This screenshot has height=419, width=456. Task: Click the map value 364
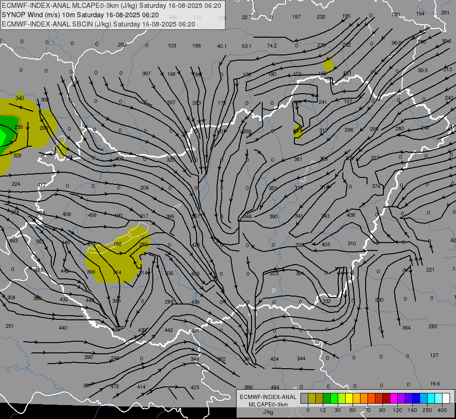click(x=406, y=328)
